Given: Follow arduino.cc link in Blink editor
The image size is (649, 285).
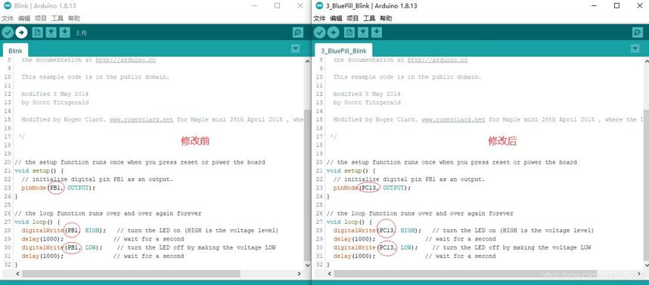Looking at the screenshot, I should click(126, 60).
